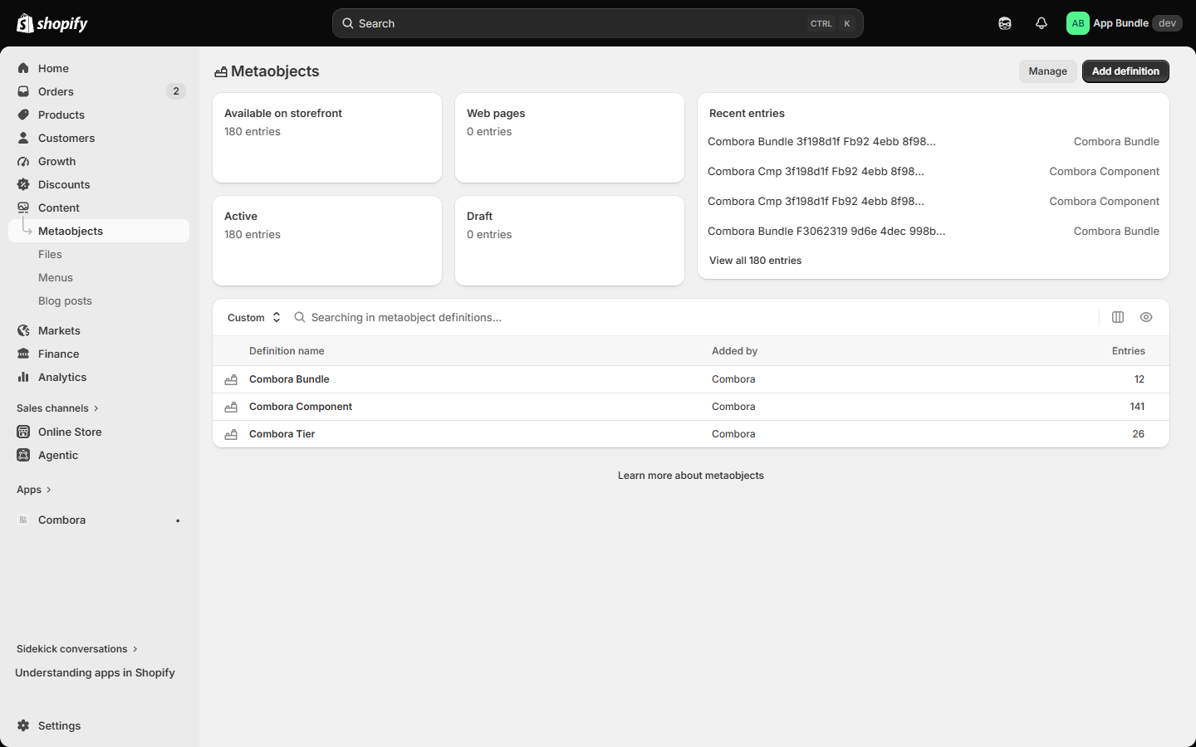Click the Recent entries heading

(x=747, y=113)
